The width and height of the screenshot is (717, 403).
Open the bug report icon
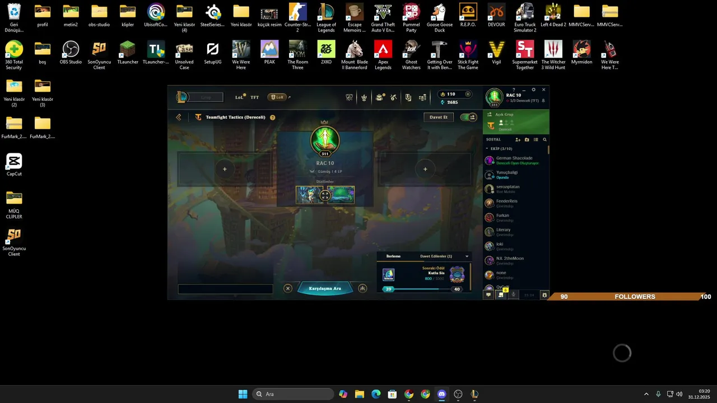click(544, 295)
